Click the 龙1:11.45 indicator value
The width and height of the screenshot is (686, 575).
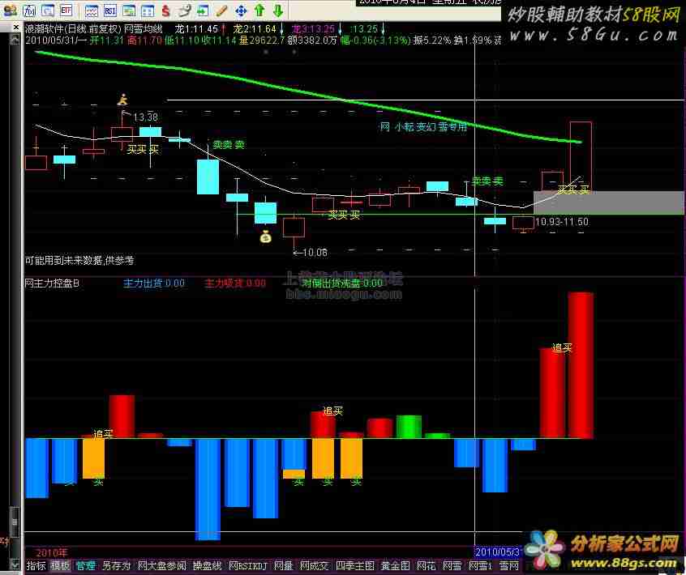point(196,29)
